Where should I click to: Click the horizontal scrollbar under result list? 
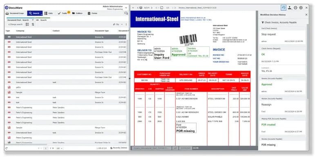(26, 144)
